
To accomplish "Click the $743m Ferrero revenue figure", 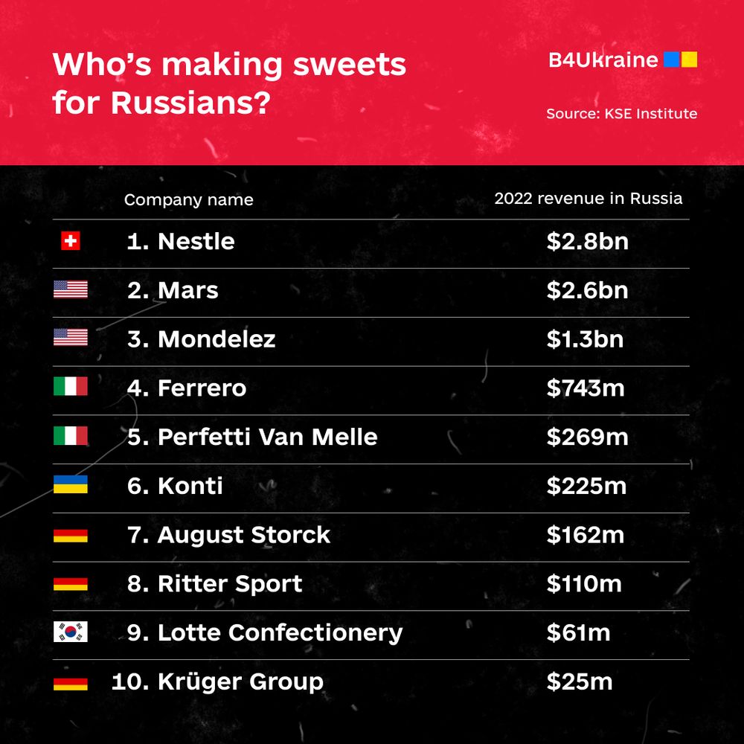I will (x=586, y=387).
